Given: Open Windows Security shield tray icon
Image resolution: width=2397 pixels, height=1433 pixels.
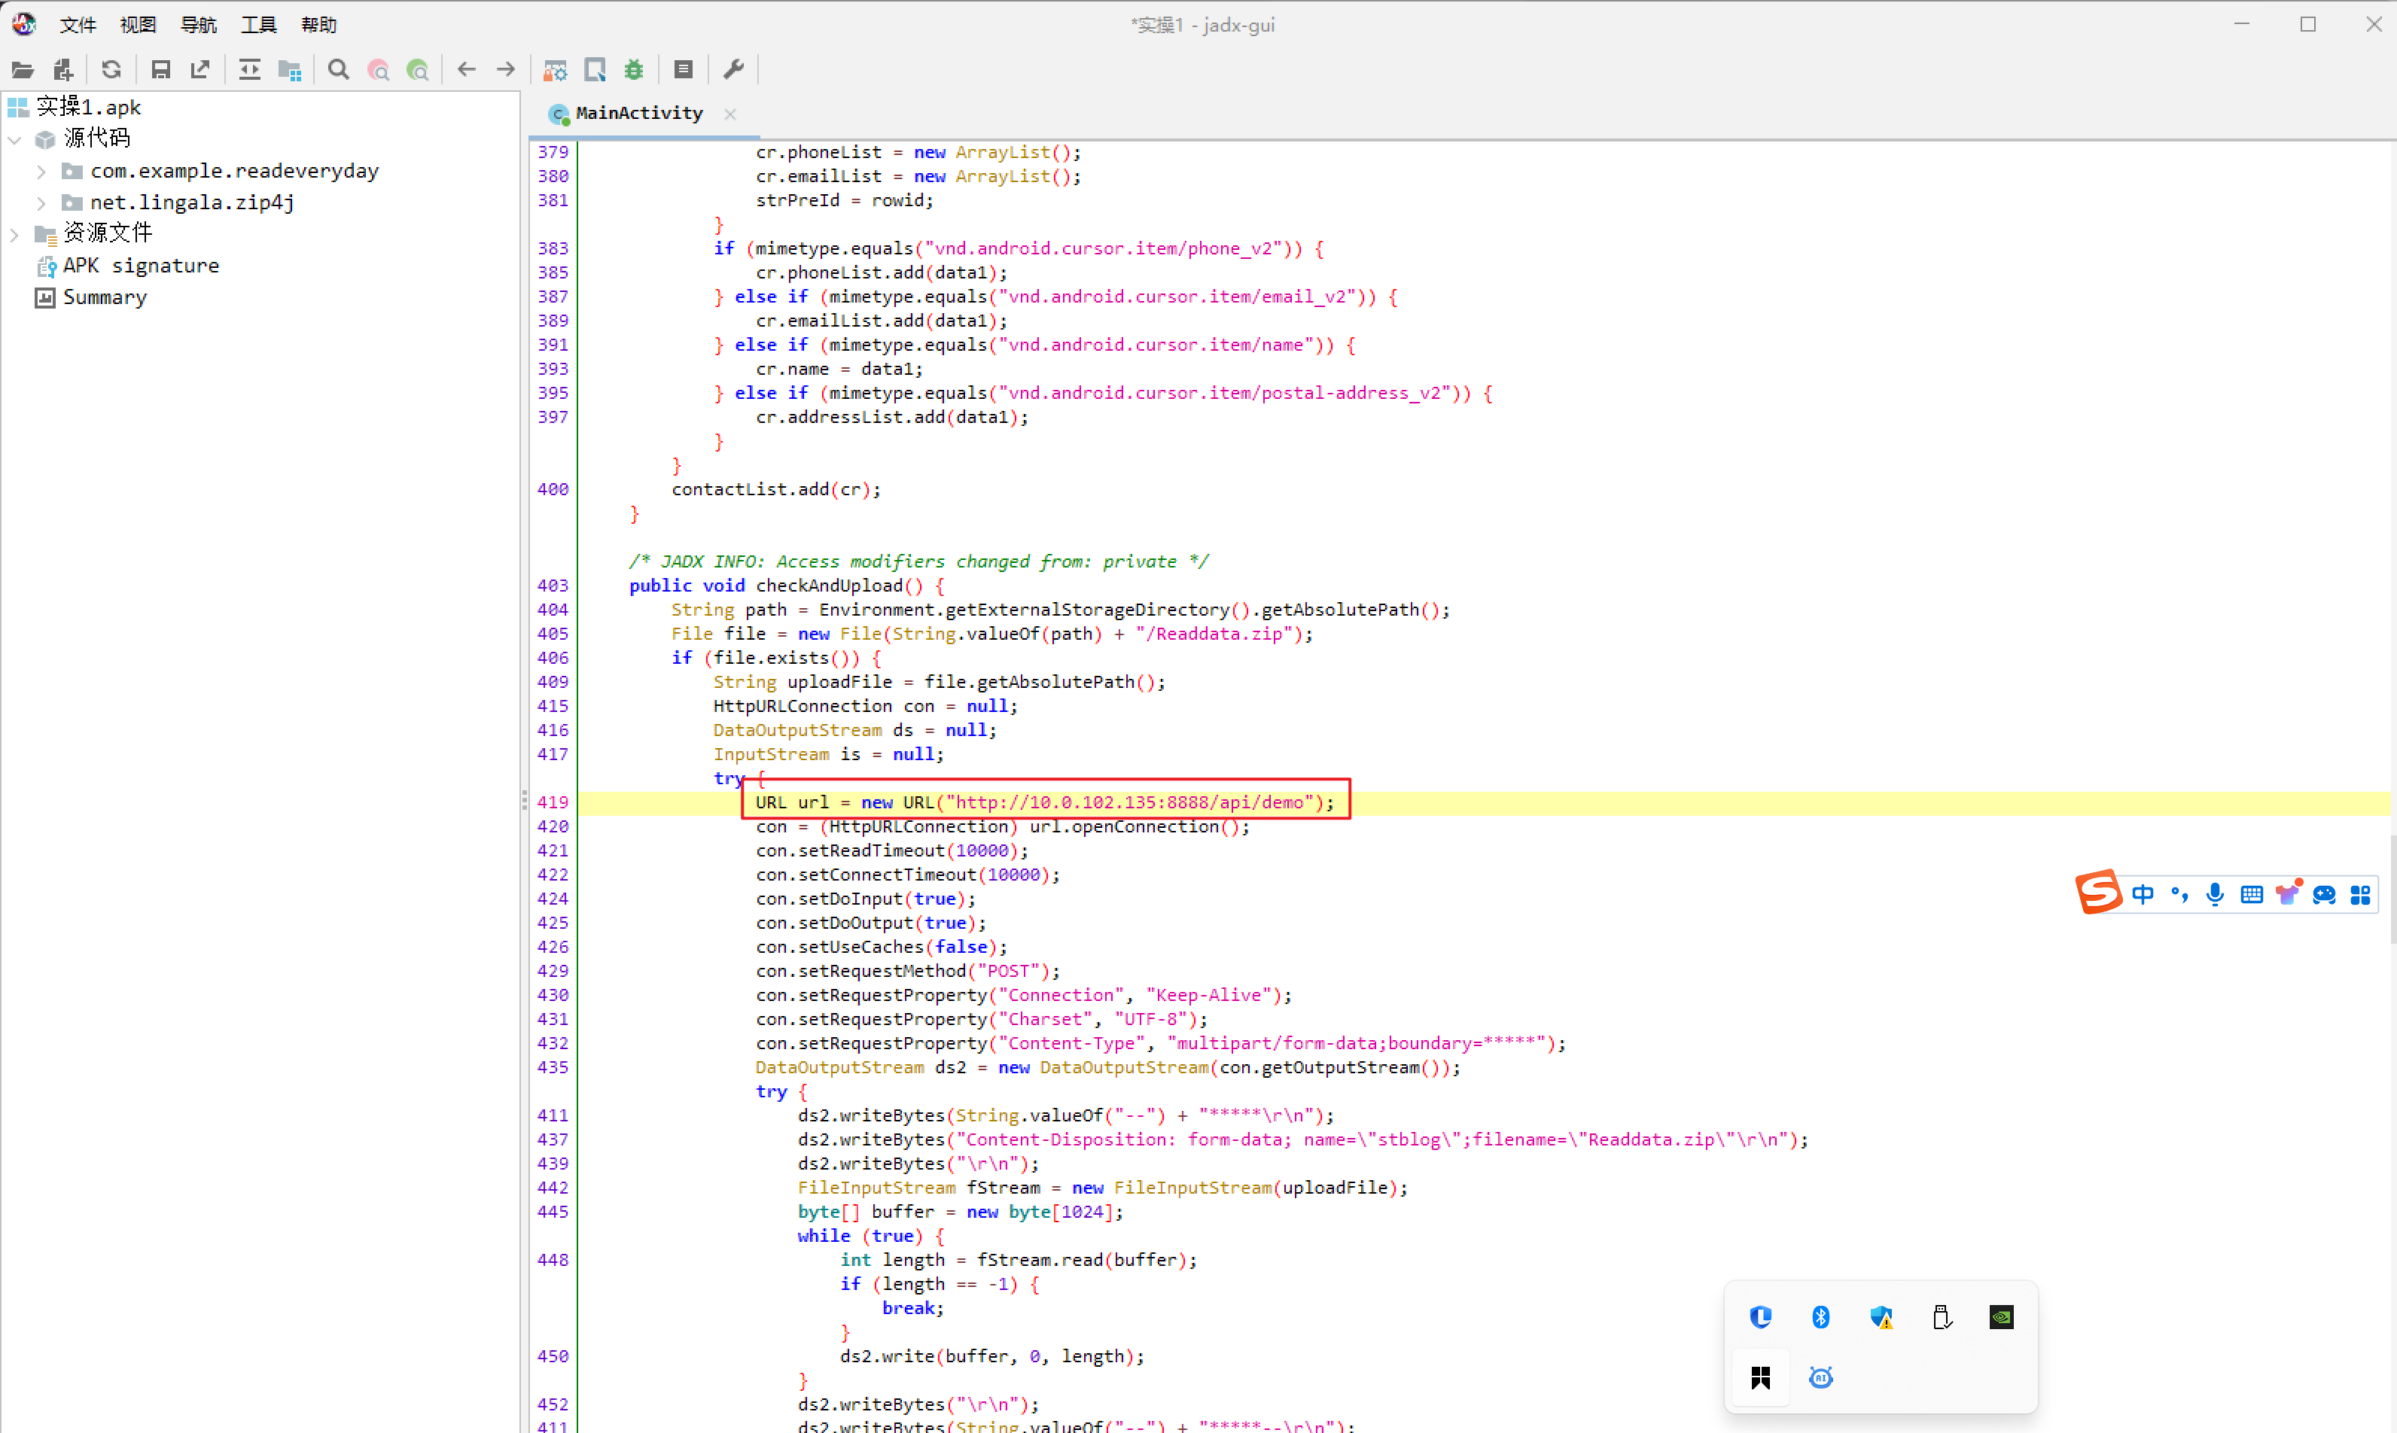Looking at the screenshot, I should point(1881,1317).
